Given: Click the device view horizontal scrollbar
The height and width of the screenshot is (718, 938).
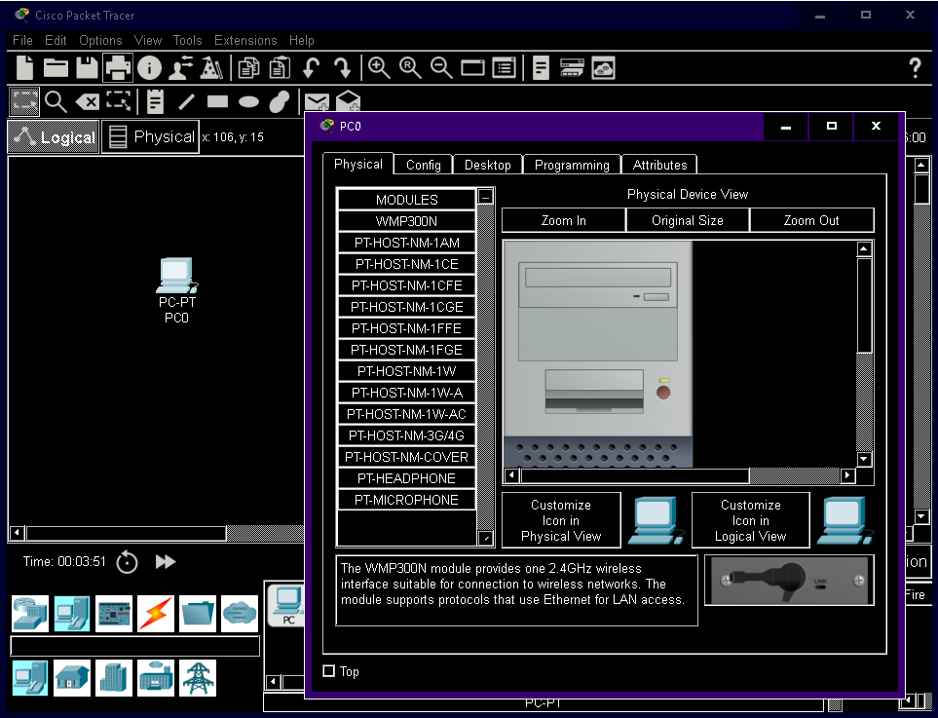Looking at the screenshot, I should pyautogui.click(x=633, y=476).
